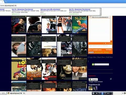
Task: Click the settings icon right of Seguir button
Action: coord(111,79)
